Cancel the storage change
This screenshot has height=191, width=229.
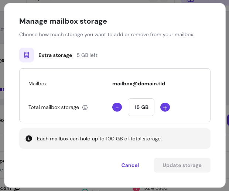pos(130,165)
